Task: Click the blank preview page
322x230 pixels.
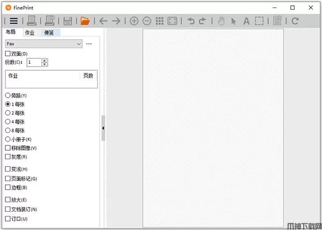Action: (x=213, y=128)
